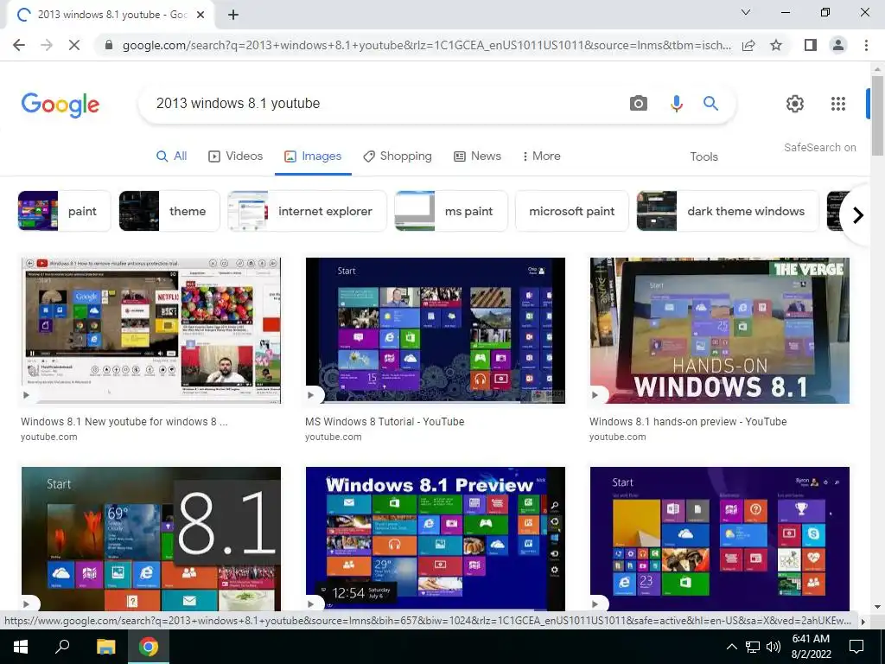Filter images by the 'ms paint' chip
This screenshot has height=664, width=885.
tap(451, 211)
